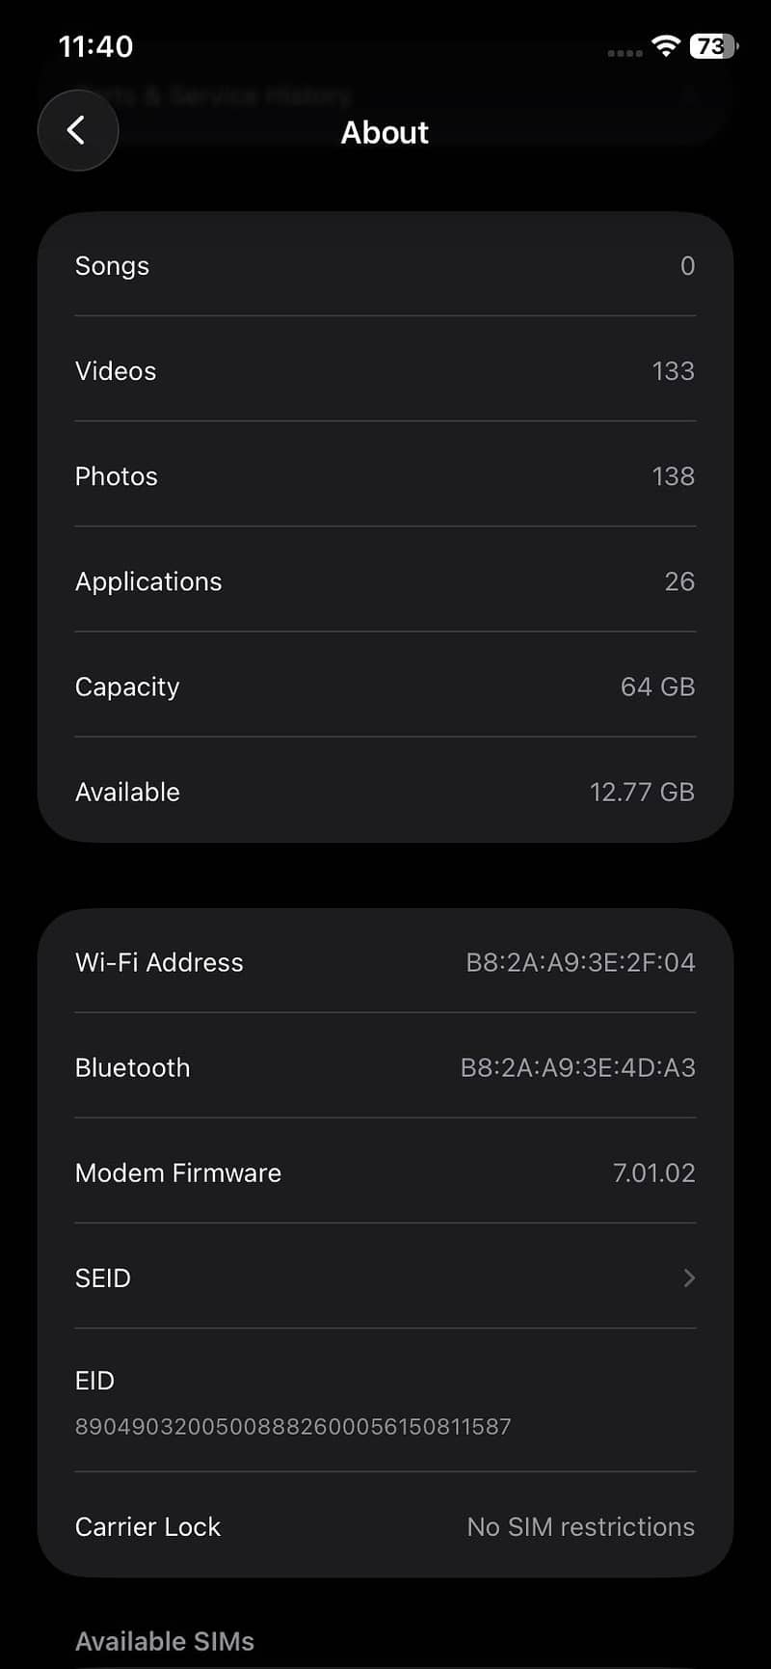The width and height of the screenshot is (771, 1669).
Task: Tap the Bluetooth address value
Action: [x=578, y=1067]
